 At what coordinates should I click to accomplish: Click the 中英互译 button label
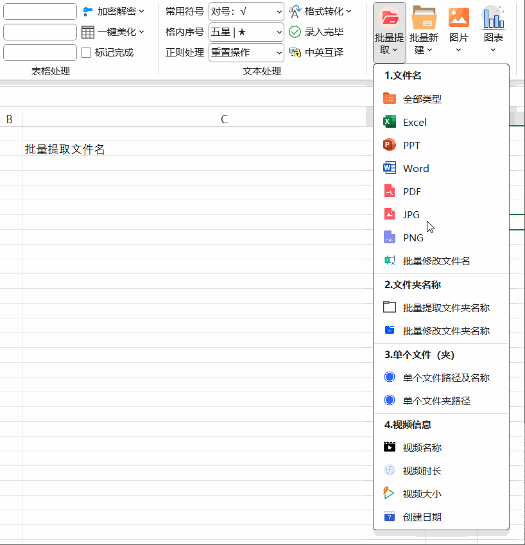pos(324,53)
